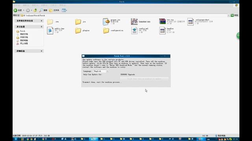Screen dimensions: 252x141
Task: Click the Forward arrow in Explorer toolbar
Action: click(28, 11)
